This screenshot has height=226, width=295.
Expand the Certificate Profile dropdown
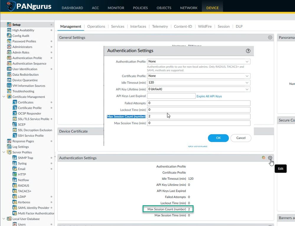(198, 76)
